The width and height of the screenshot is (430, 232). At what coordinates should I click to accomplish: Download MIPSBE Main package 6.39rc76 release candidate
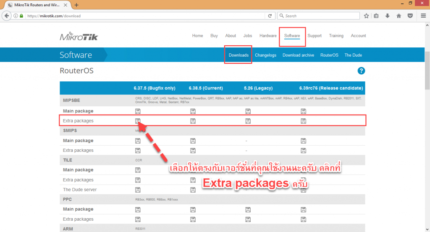point(303,111)
